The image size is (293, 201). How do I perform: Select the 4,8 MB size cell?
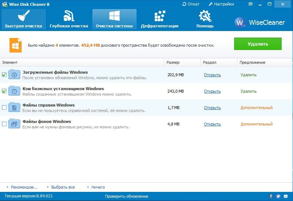[173, 124]
